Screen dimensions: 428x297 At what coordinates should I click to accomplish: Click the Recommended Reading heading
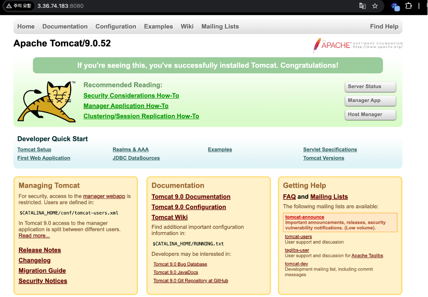click(123, 85)
